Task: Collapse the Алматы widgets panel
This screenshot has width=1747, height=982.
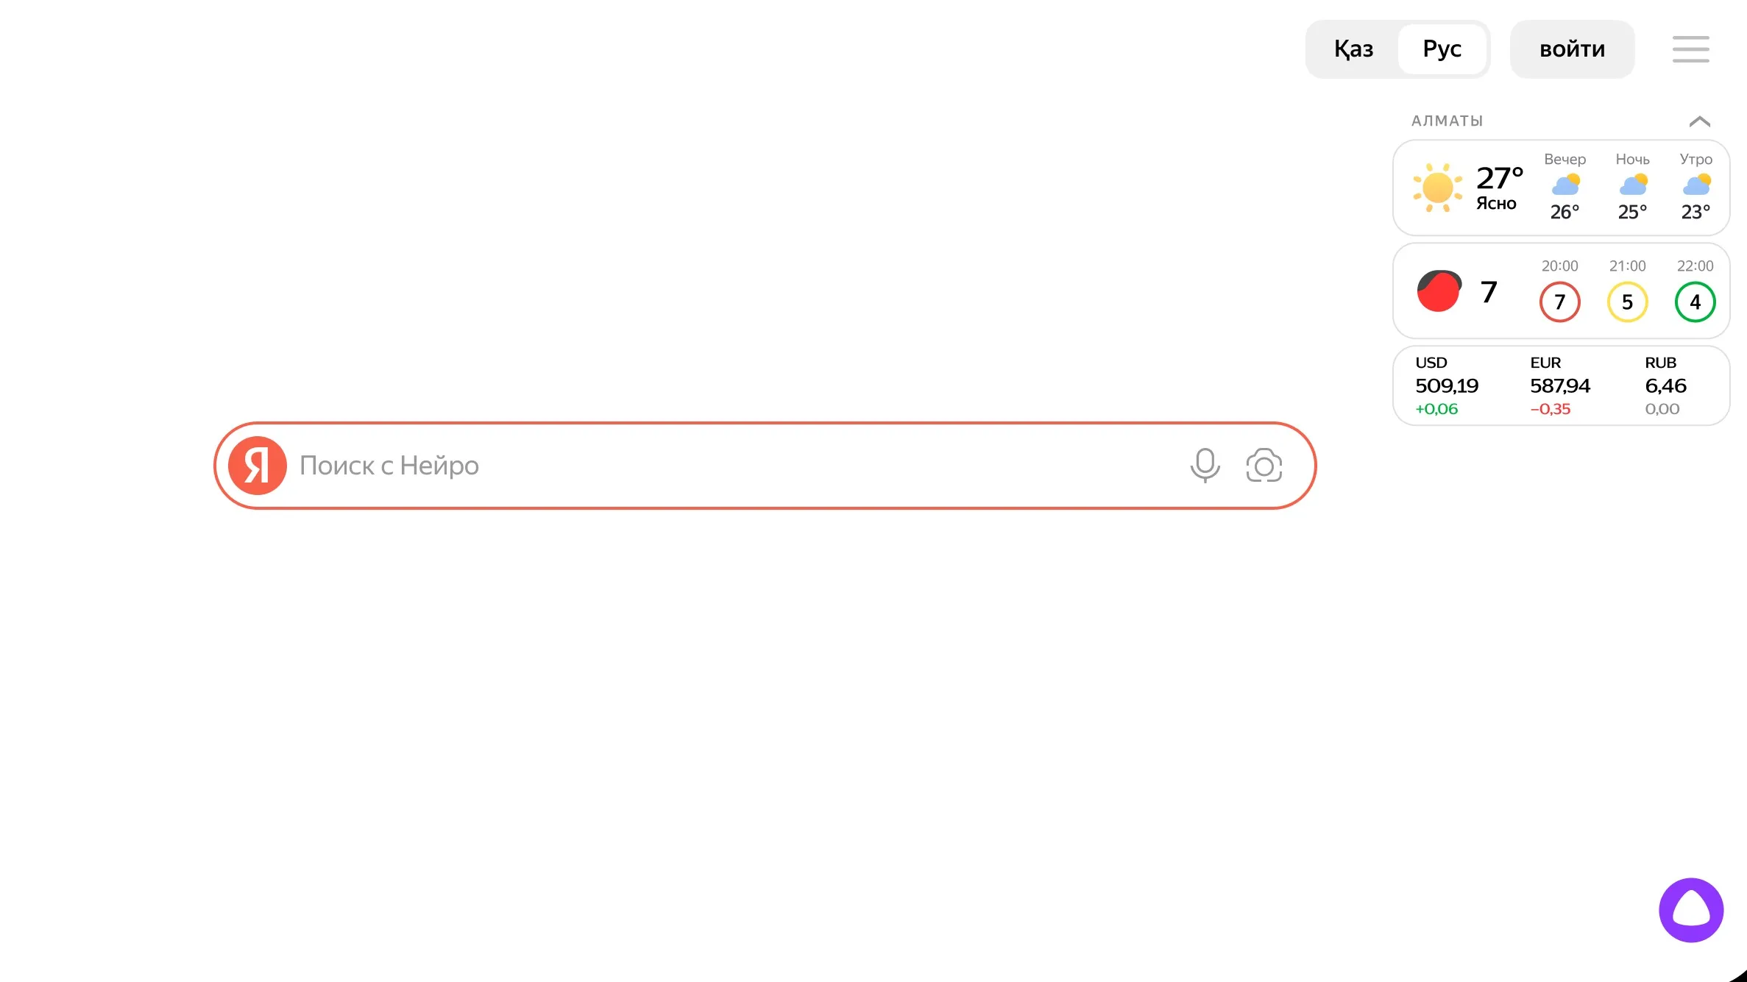Action: [1699, 121]
